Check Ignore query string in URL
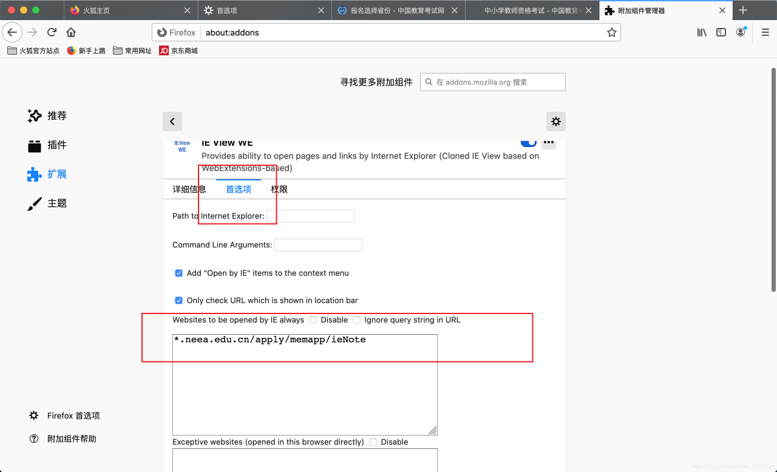 click(x=357, y=320)
